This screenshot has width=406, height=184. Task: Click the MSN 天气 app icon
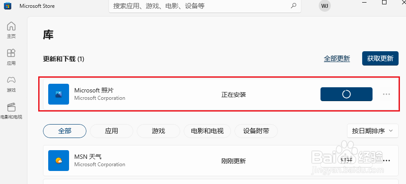tap(59, 161)
